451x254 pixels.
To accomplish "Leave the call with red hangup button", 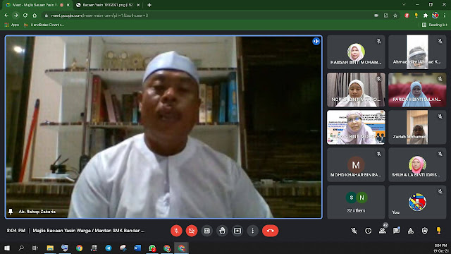I will [x=270, y=231].
